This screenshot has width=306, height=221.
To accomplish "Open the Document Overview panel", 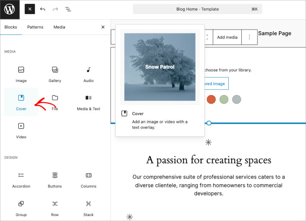I will (x=68, y=9).
